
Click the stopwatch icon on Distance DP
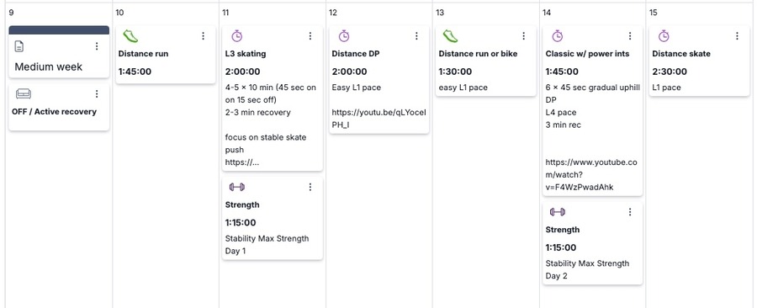343,35
